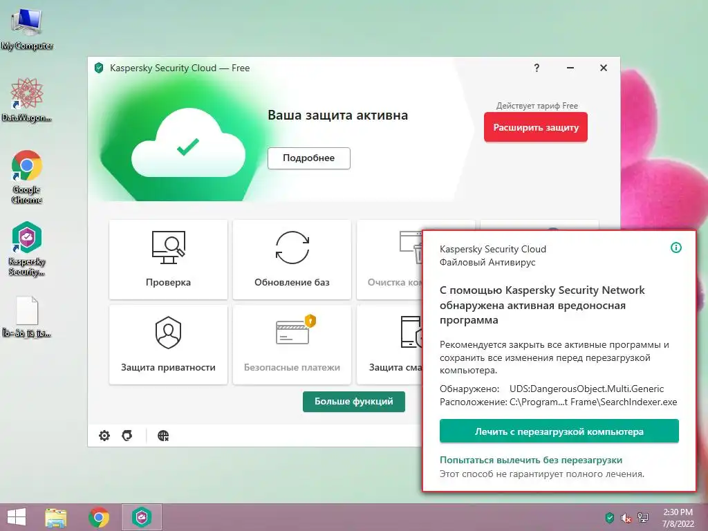Click the UDS:DangerousObject.Multi.Generic detection text
This screenshot has height=531, width=708.
click(x=586, y=389)
